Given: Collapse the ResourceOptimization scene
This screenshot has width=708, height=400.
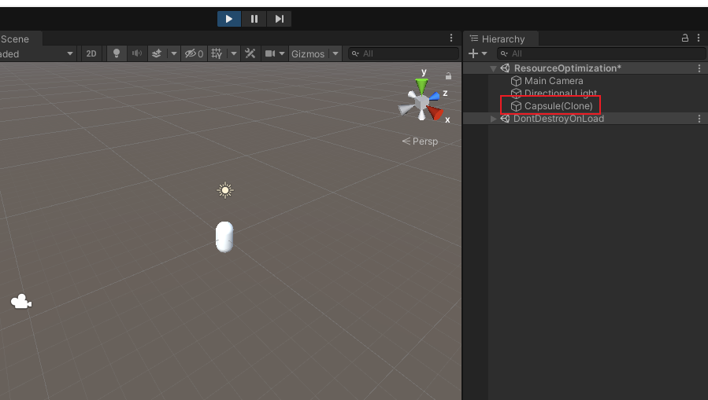Looking at the screenshot, I should coord(494,68).
